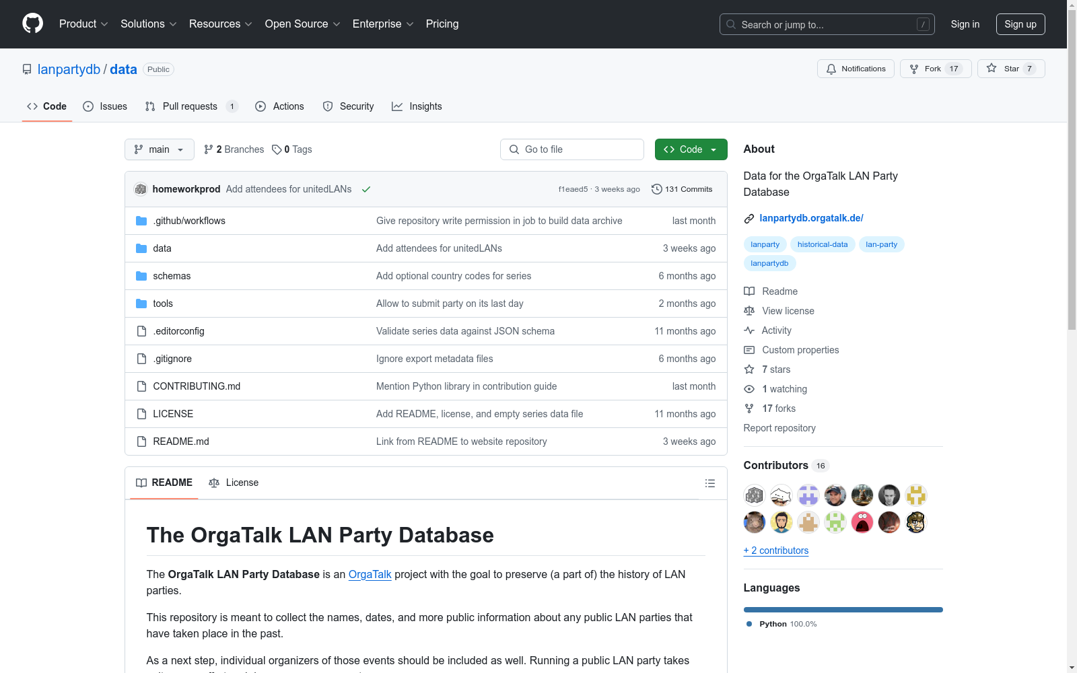This screenshot has height=673, width=1077.
Task: View the green commit status checkmark
Action: click(x=366, y=189)
